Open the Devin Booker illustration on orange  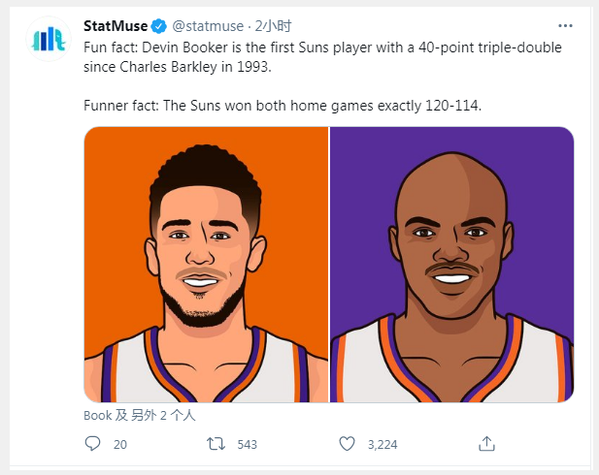coord(206,264)
